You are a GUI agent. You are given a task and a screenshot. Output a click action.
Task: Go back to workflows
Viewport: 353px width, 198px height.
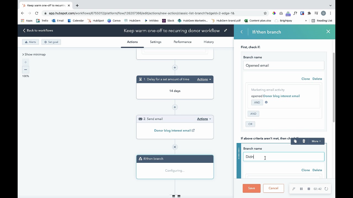(x=38, y=30)
